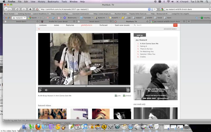Close the Pitchfork: TV tab
The image size is (211, 132).
click(147, 22)
